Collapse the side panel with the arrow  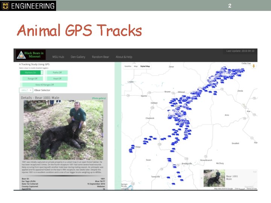tap(118, 126)
